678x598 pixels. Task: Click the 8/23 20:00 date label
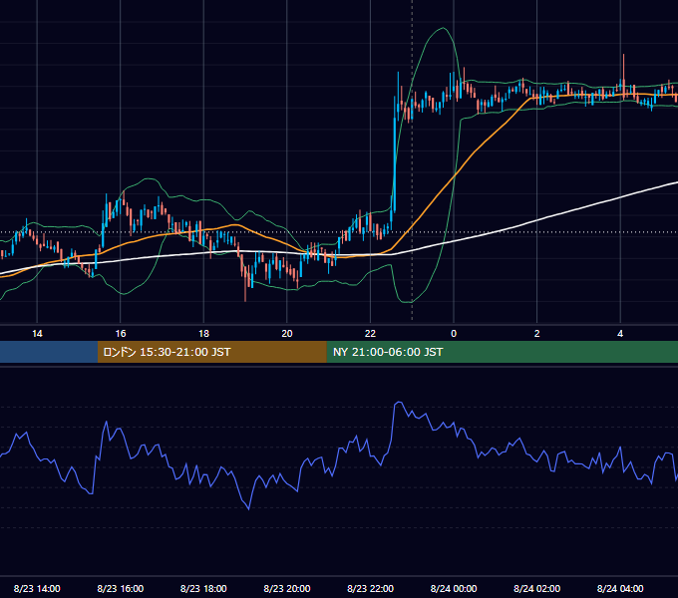(x=287, y=588)
